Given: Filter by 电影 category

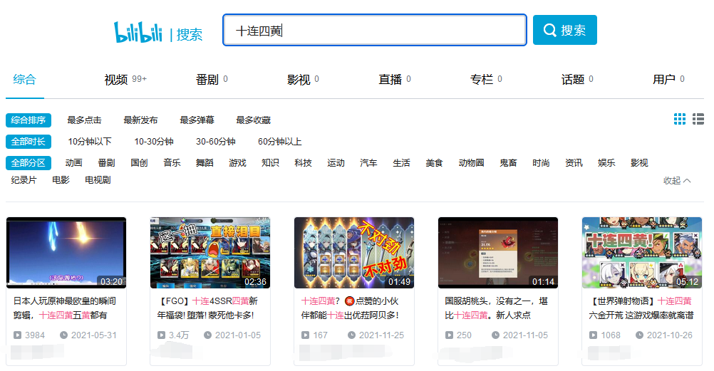Looking at the screenshot, I should tap(61, 180).
